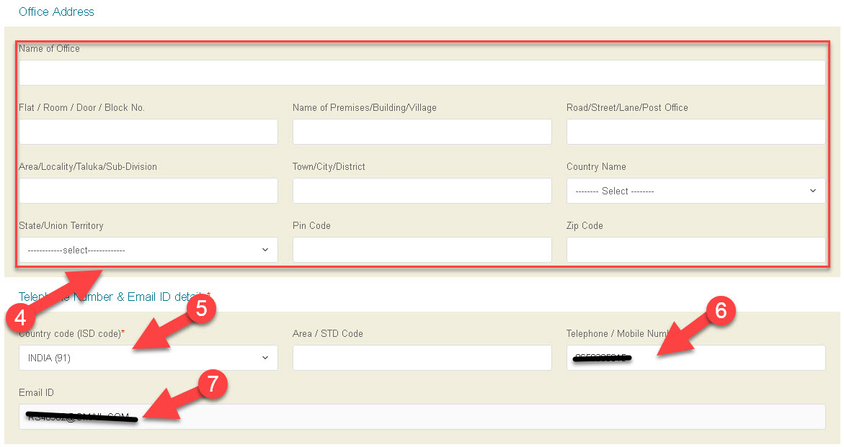The image size is (844, 447).
Task: Focus the Flat / Room / Door / Block No. field
Action: click(148, 132)
